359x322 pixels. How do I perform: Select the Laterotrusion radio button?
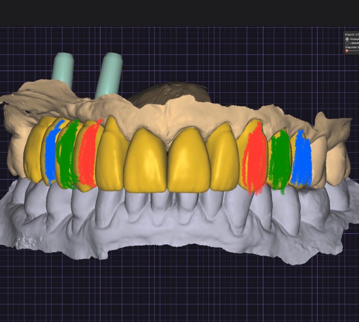[x=347, y=43]
